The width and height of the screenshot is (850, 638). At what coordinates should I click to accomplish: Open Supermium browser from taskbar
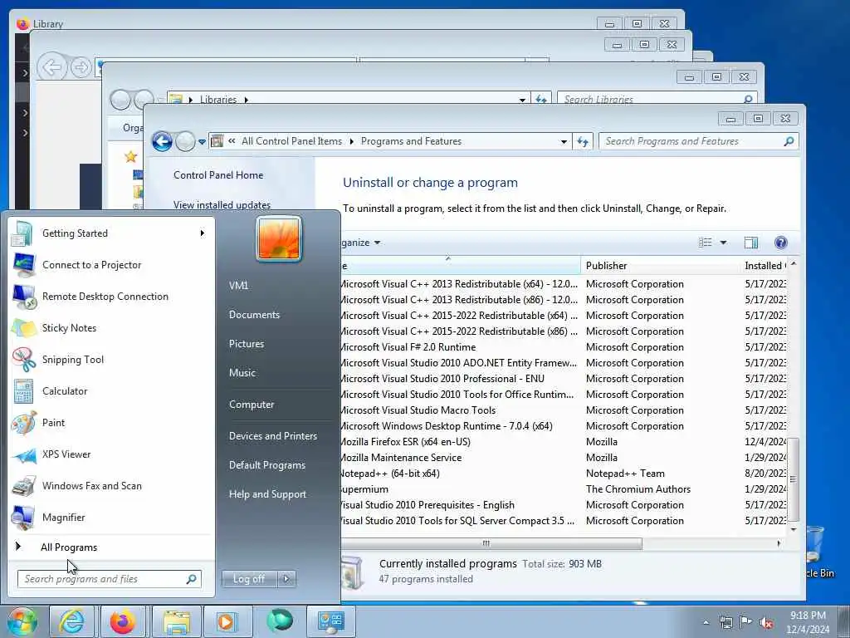(280, 621)
